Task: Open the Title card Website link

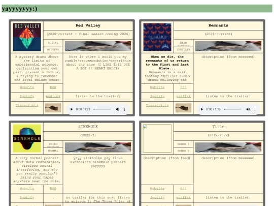Action: click(x=157, y=189)
